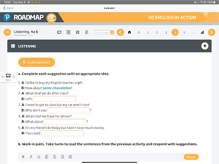The image size is (219, 164).
Task: Open the TOC table of contents button
Action: click(7, 32)
